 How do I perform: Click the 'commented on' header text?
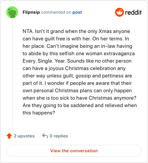[56, 12]
